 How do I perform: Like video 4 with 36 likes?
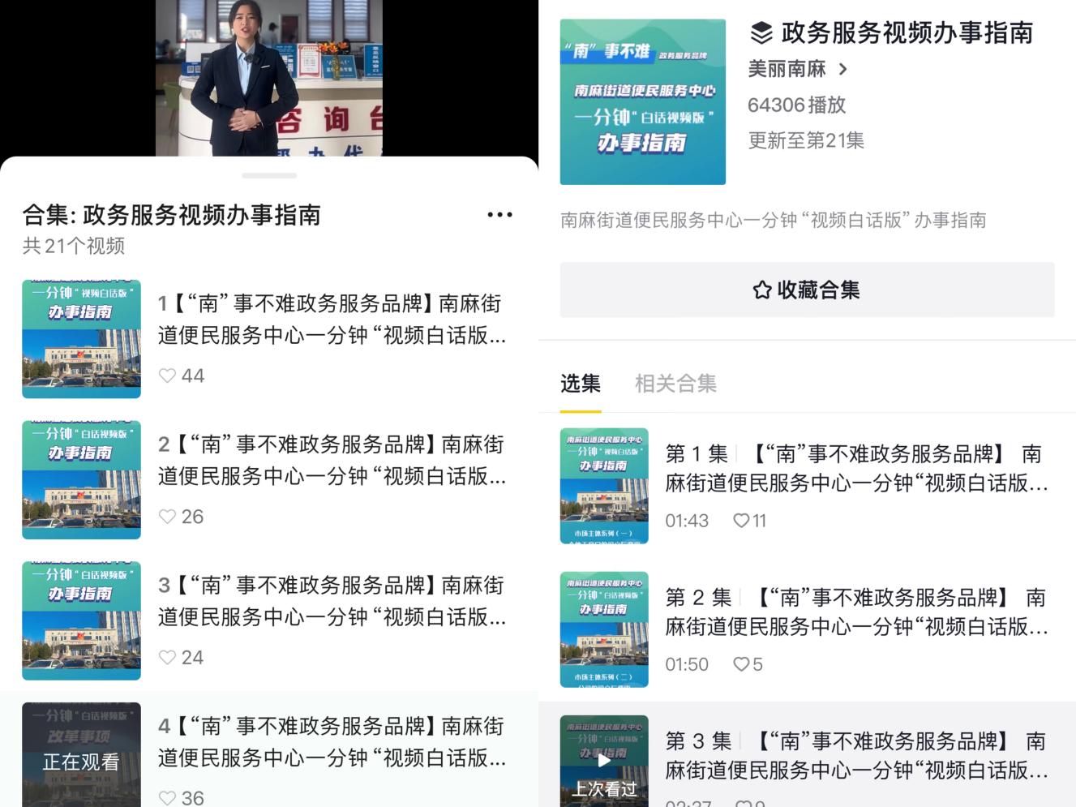(x=168, y=797)
